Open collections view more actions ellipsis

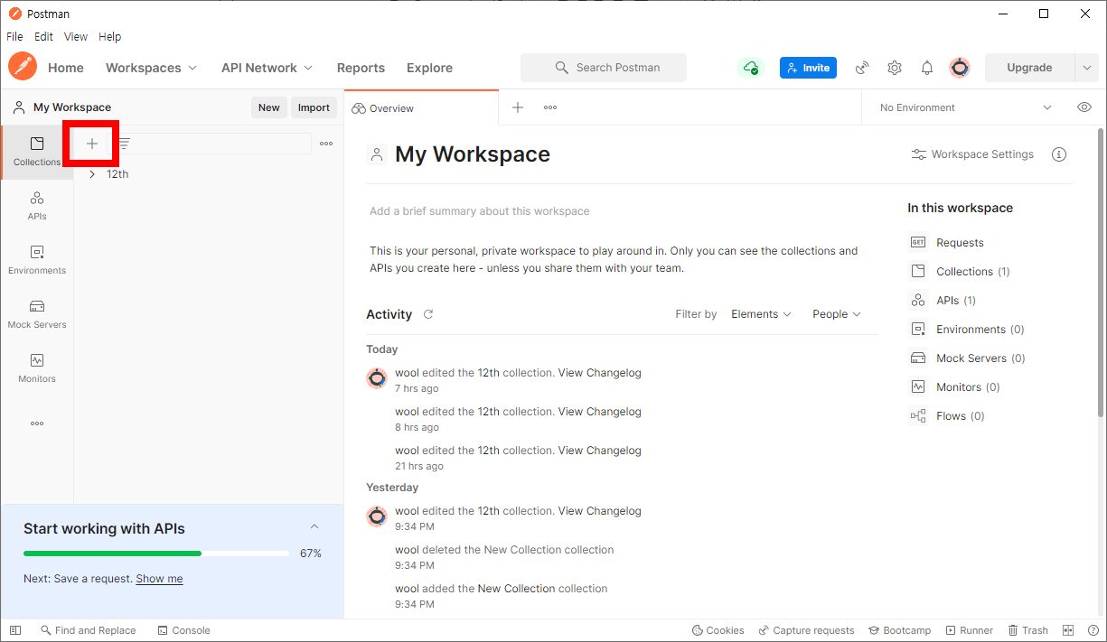pos(326,144)
